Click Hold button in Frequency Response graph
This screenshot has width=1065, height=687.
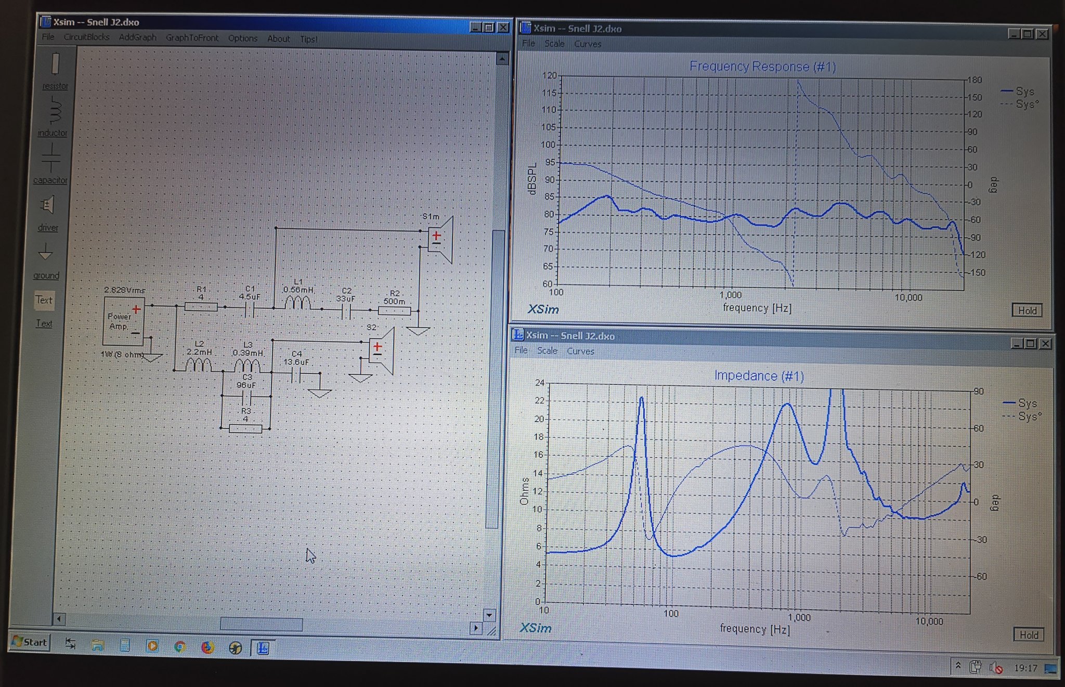pos(1027,310)
